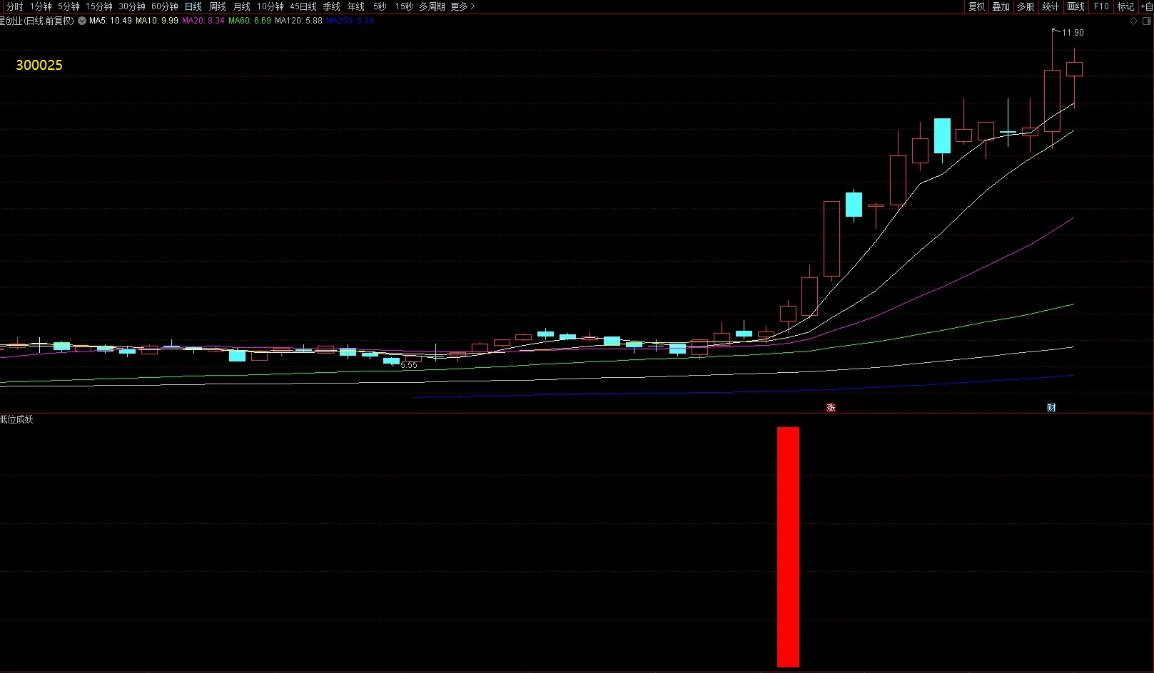Switch to the 分时 intraday view
Image resolution: width=1154 pixels, height=673 pixels.
(x=14, y=6)
